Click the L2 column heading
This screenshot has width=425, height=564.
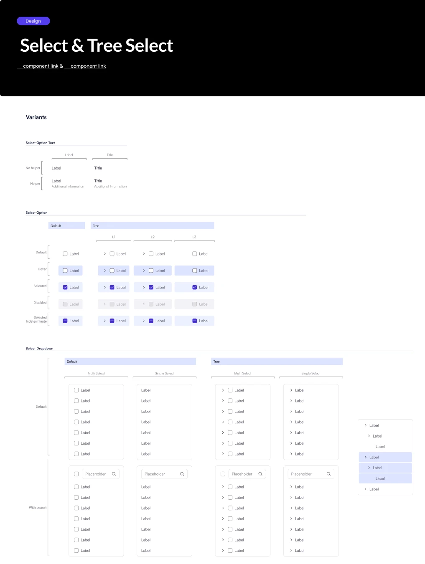click(153, 237)
